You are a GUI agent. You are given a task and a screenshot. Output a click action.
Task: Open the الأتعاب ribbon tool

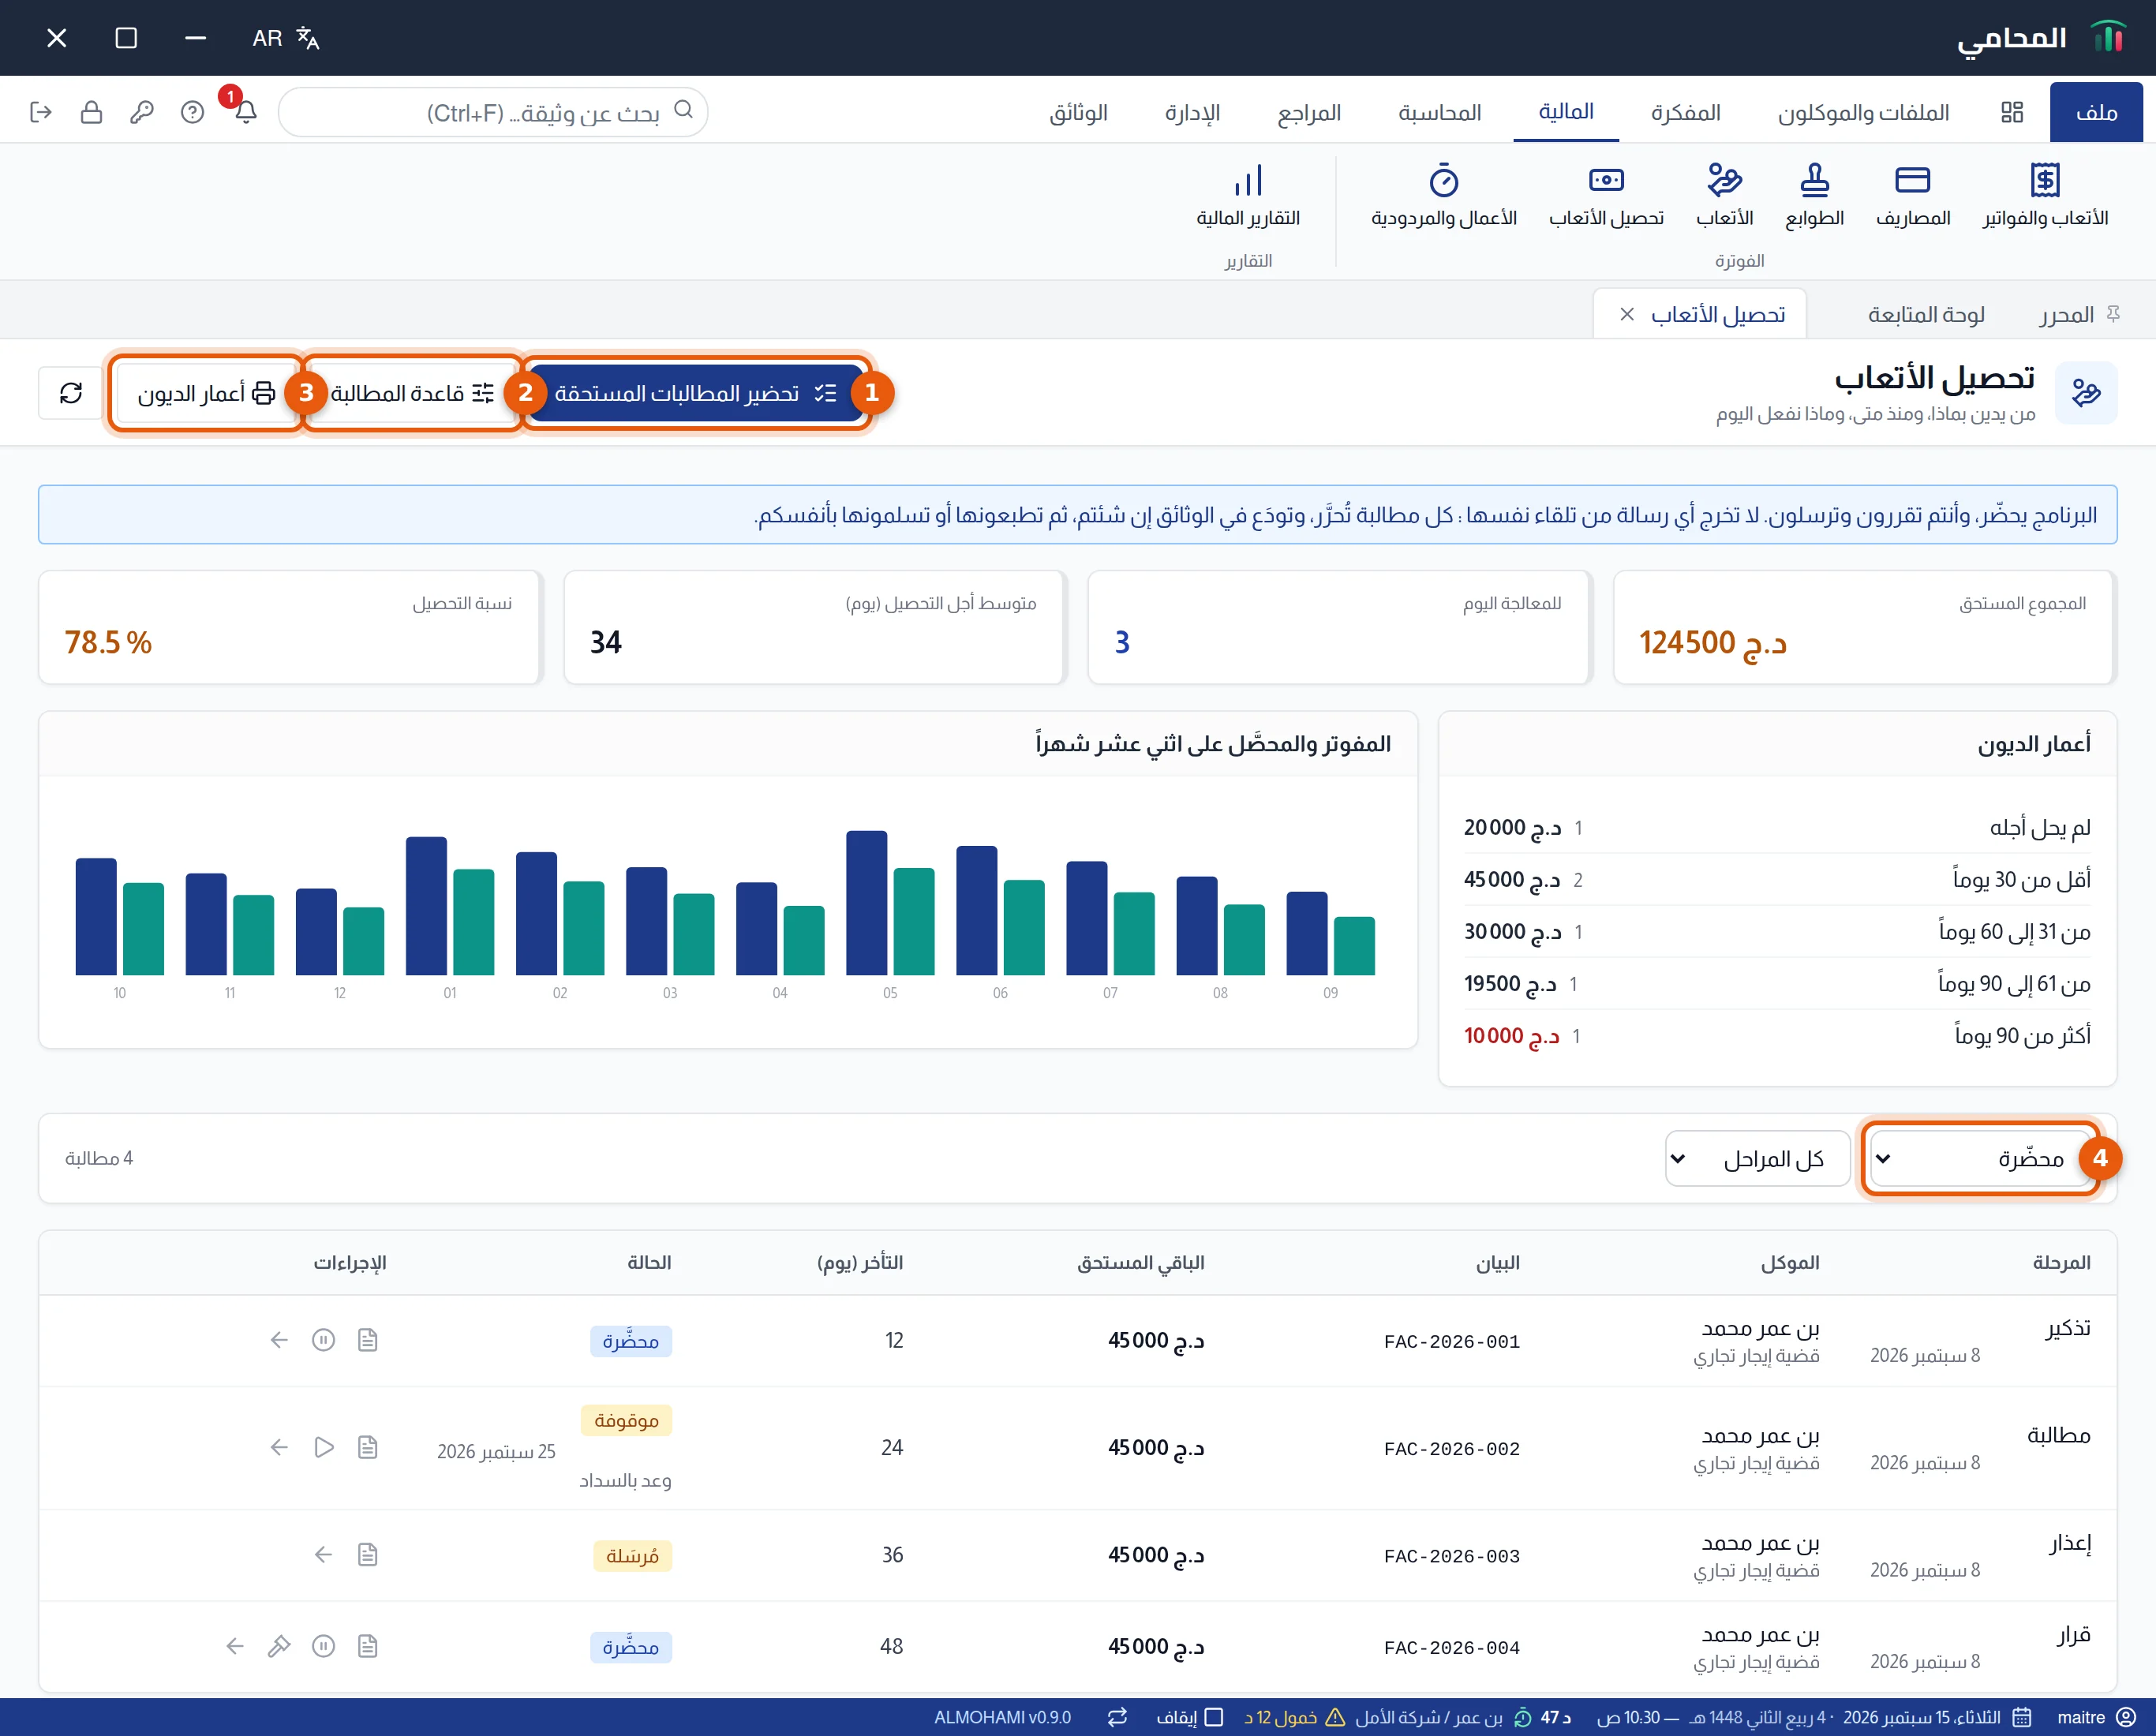click(x=1724, y=196)
